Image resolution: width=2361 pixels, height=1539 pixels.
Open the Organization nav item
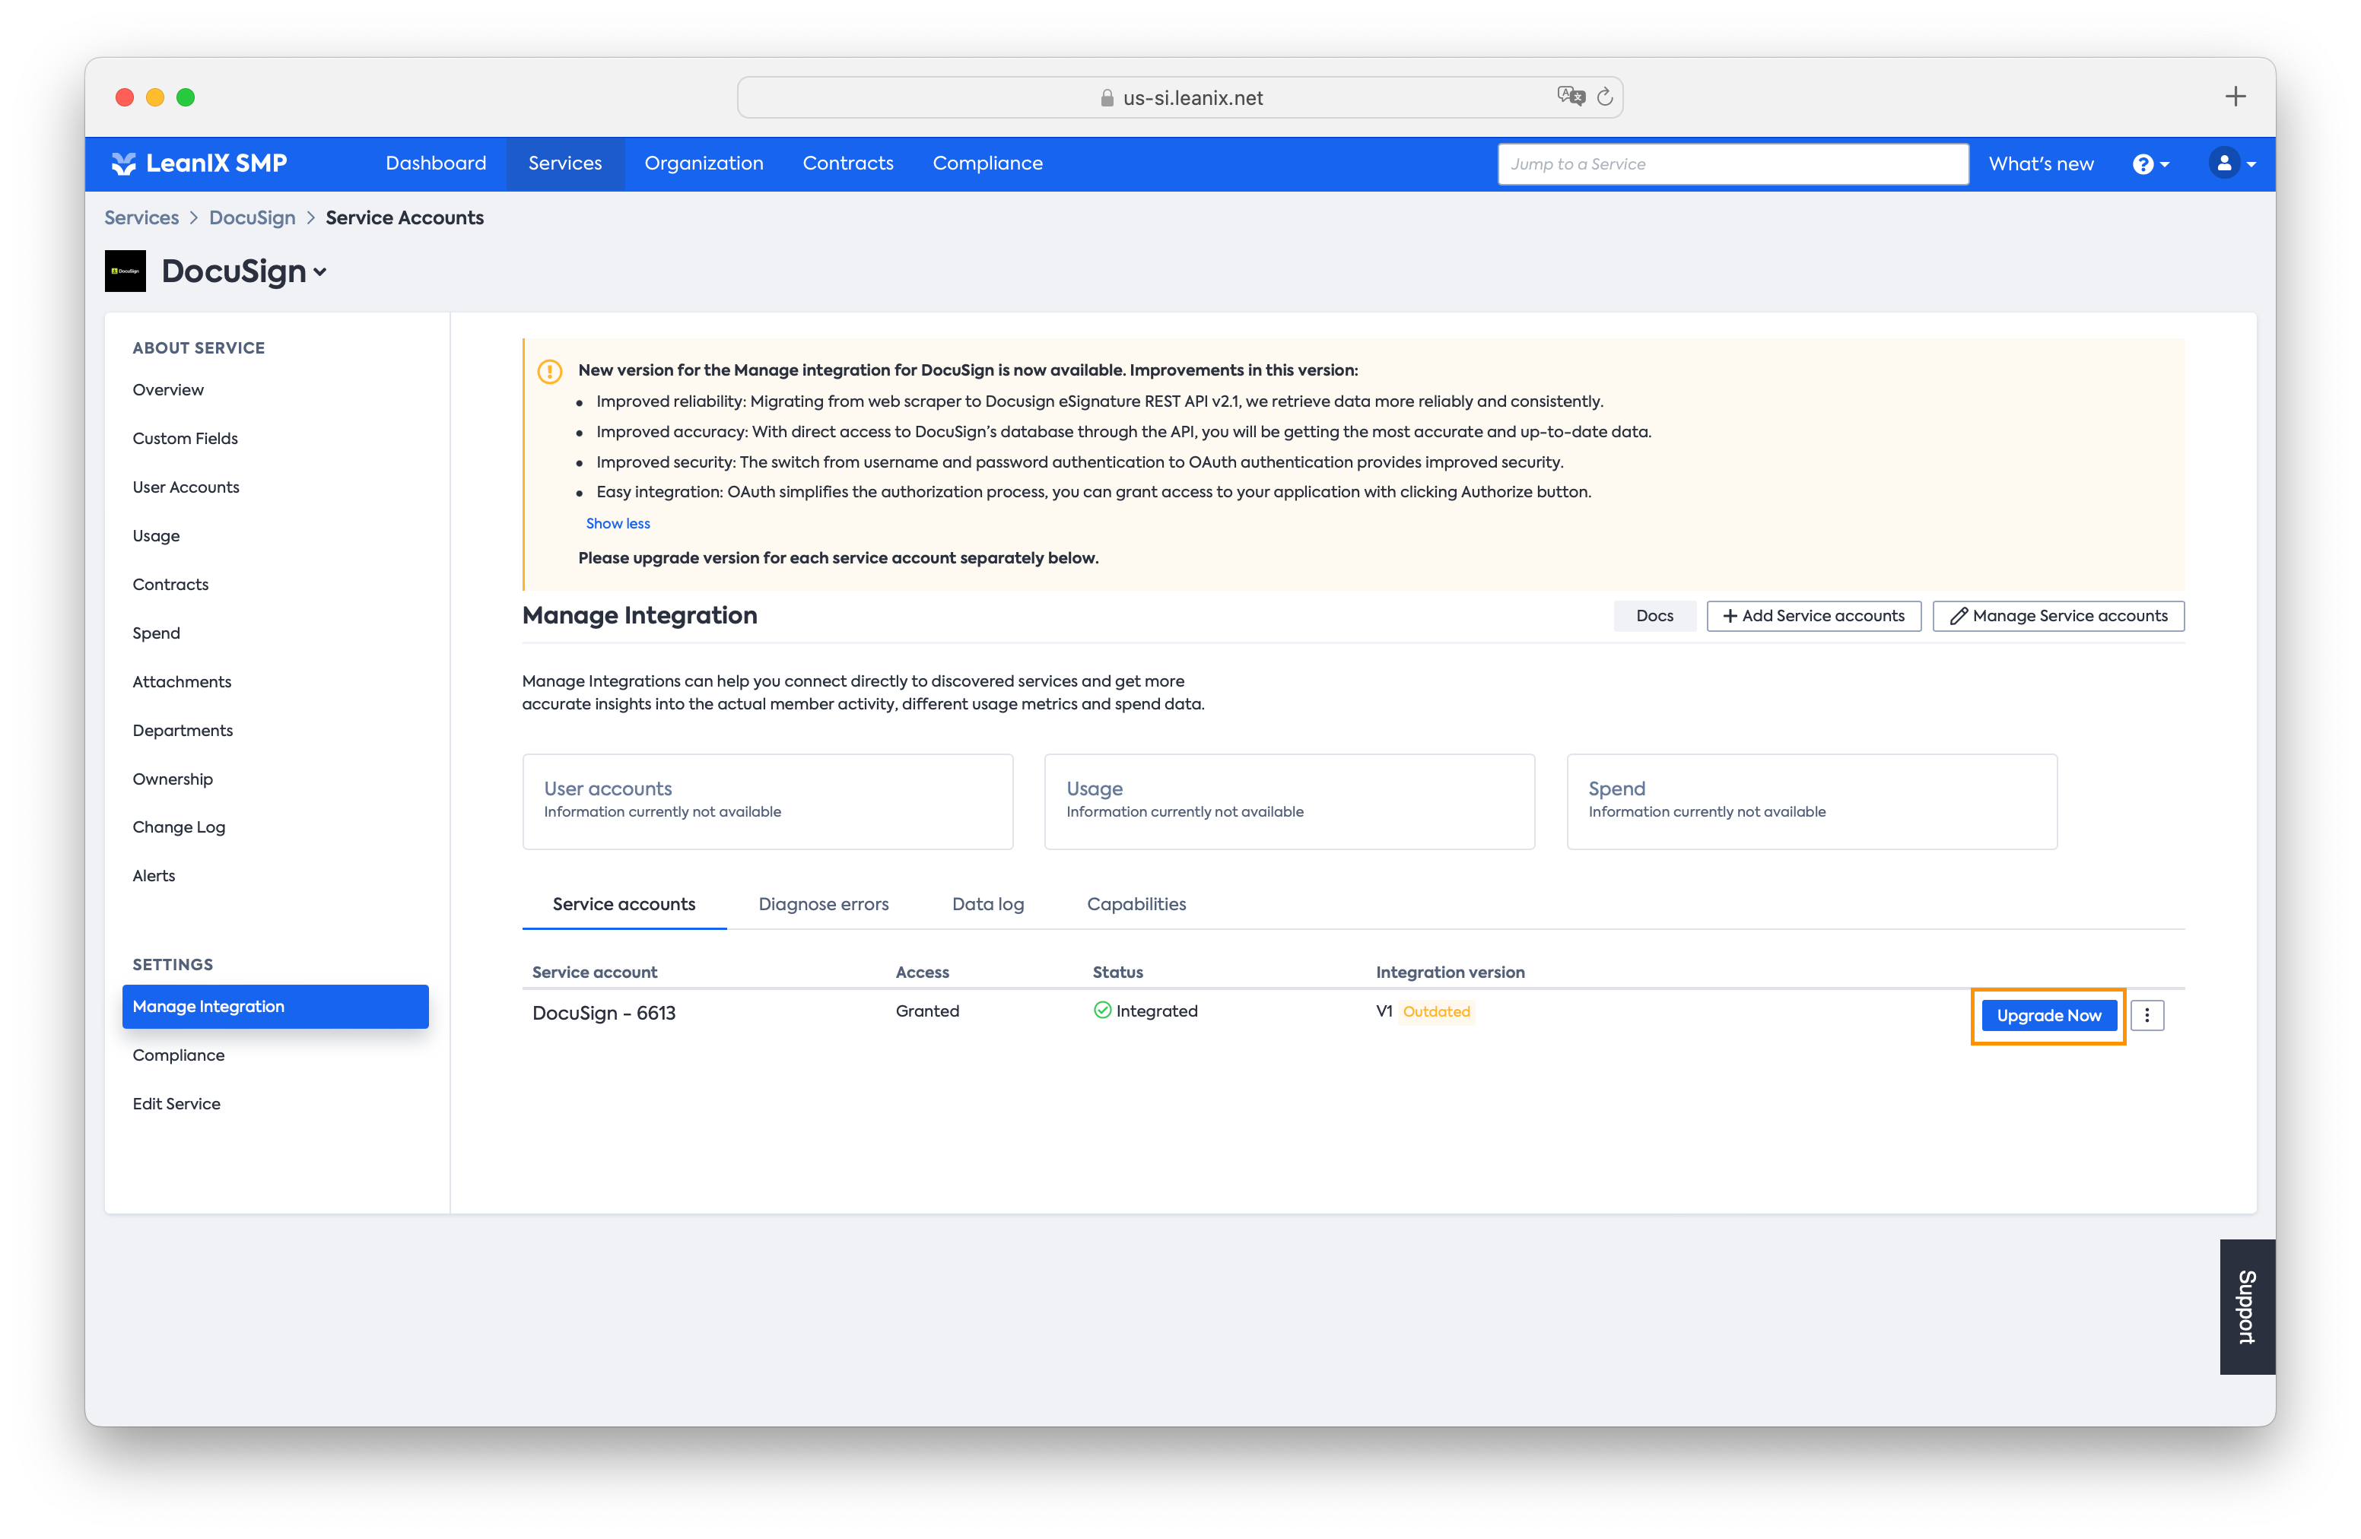point(704,163)
